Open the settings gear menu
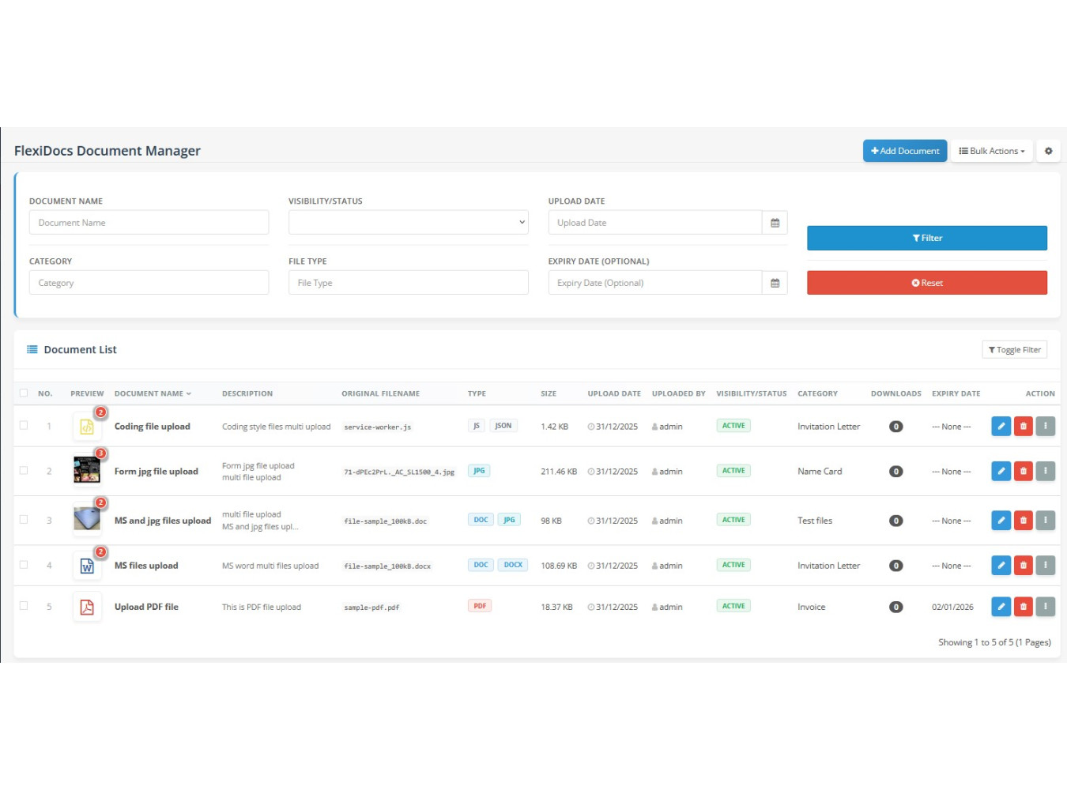Viewport: 1067px width, 790px height. click(1048, 150)
